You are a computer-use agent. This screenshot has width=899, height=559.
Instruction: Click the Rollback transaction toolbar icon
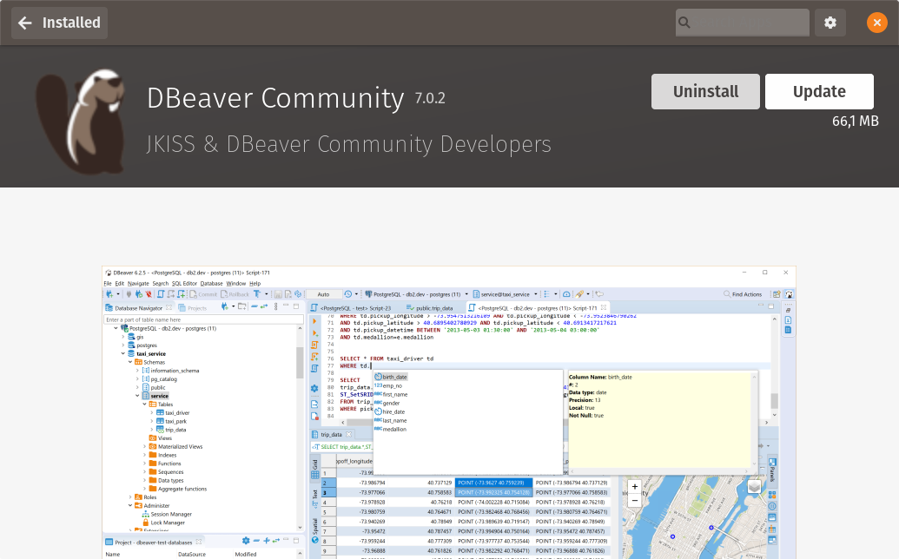(224, 293)
